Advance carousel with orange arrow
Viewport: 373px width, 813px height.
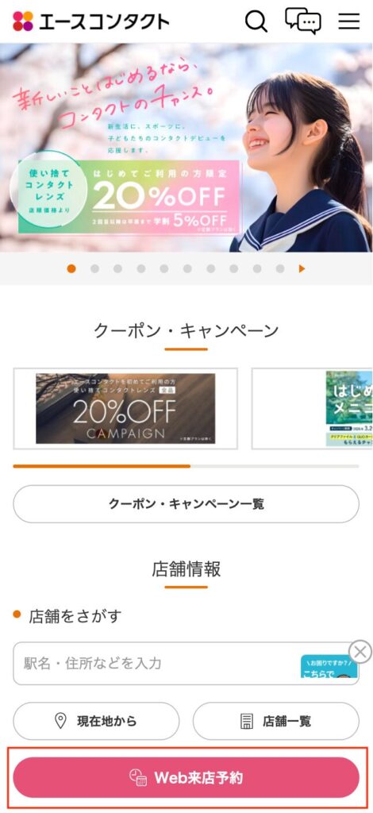302,268
